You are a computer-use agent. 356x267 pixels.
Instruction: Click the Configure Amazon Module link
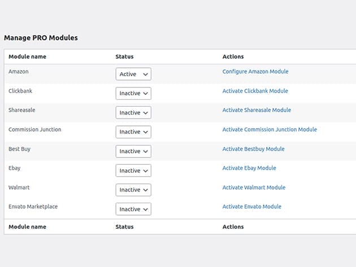[255, 72]
